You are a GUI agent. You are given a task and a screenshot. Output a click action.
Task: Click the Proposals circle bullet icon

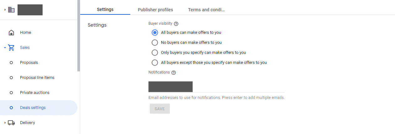[x=11, y=63]
